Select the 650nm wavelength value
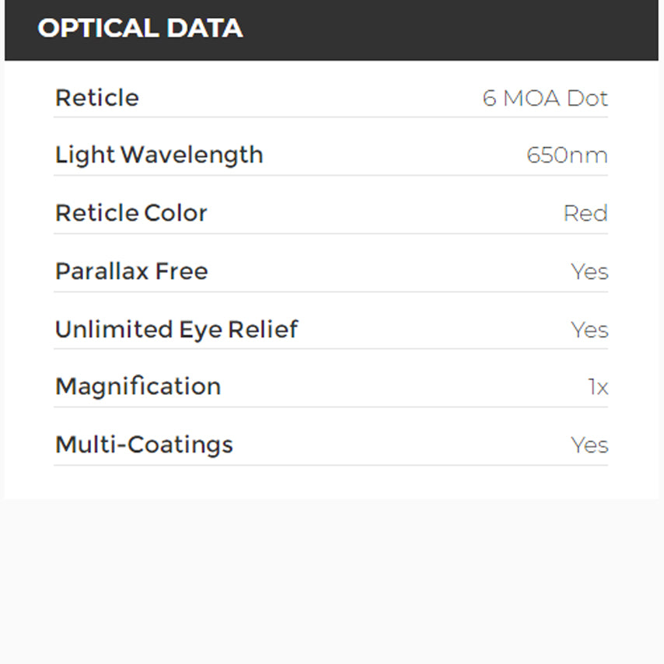 click(567, 156)
